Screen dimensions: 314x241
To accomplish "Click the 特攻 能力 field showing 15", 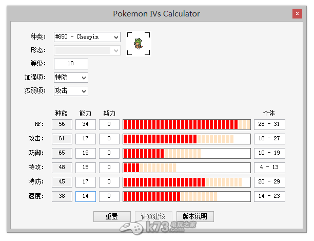I will [86, 168].
